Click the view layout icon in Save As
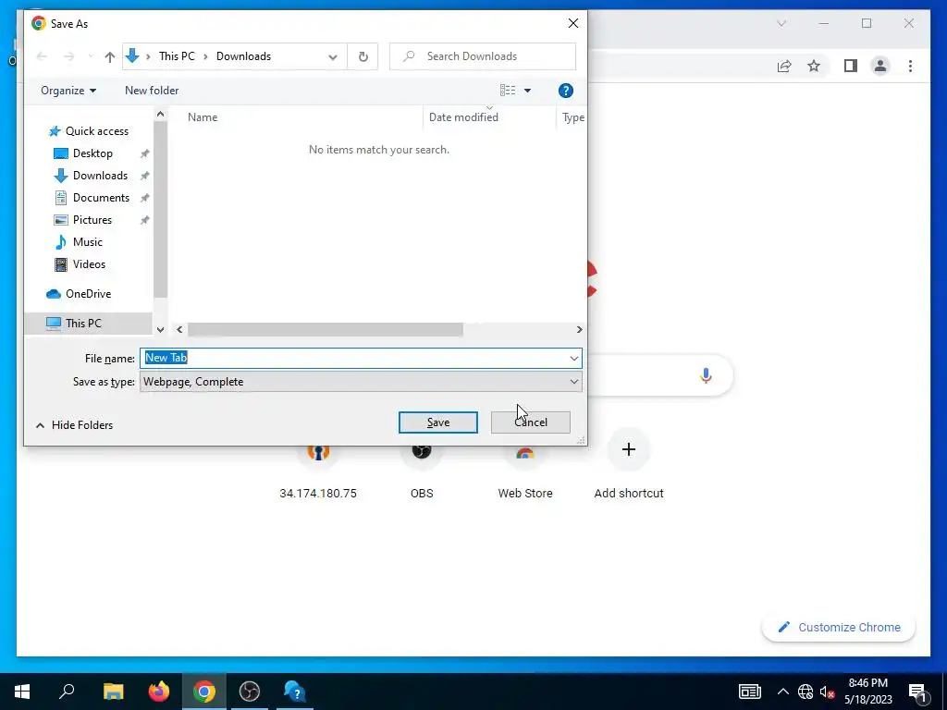947x710 pixels. point(508,91)
